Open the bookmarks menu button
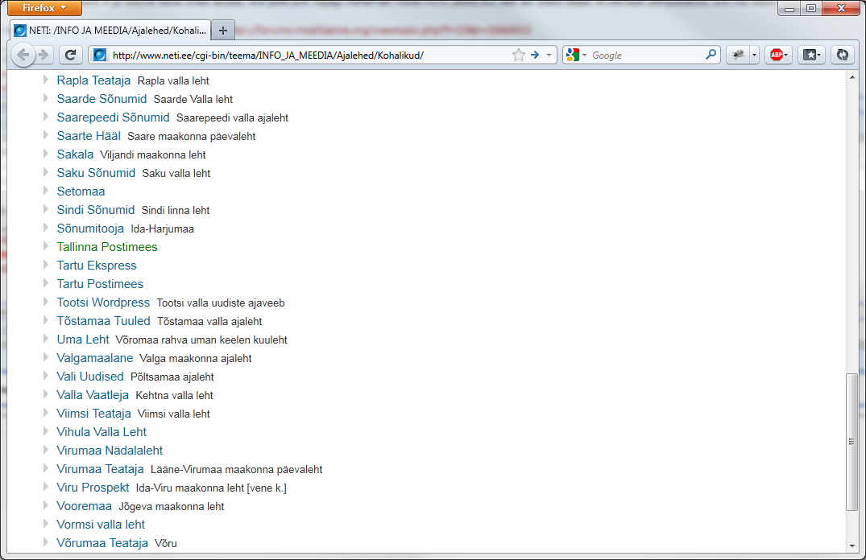866x560 pixels. pos(811,55)
